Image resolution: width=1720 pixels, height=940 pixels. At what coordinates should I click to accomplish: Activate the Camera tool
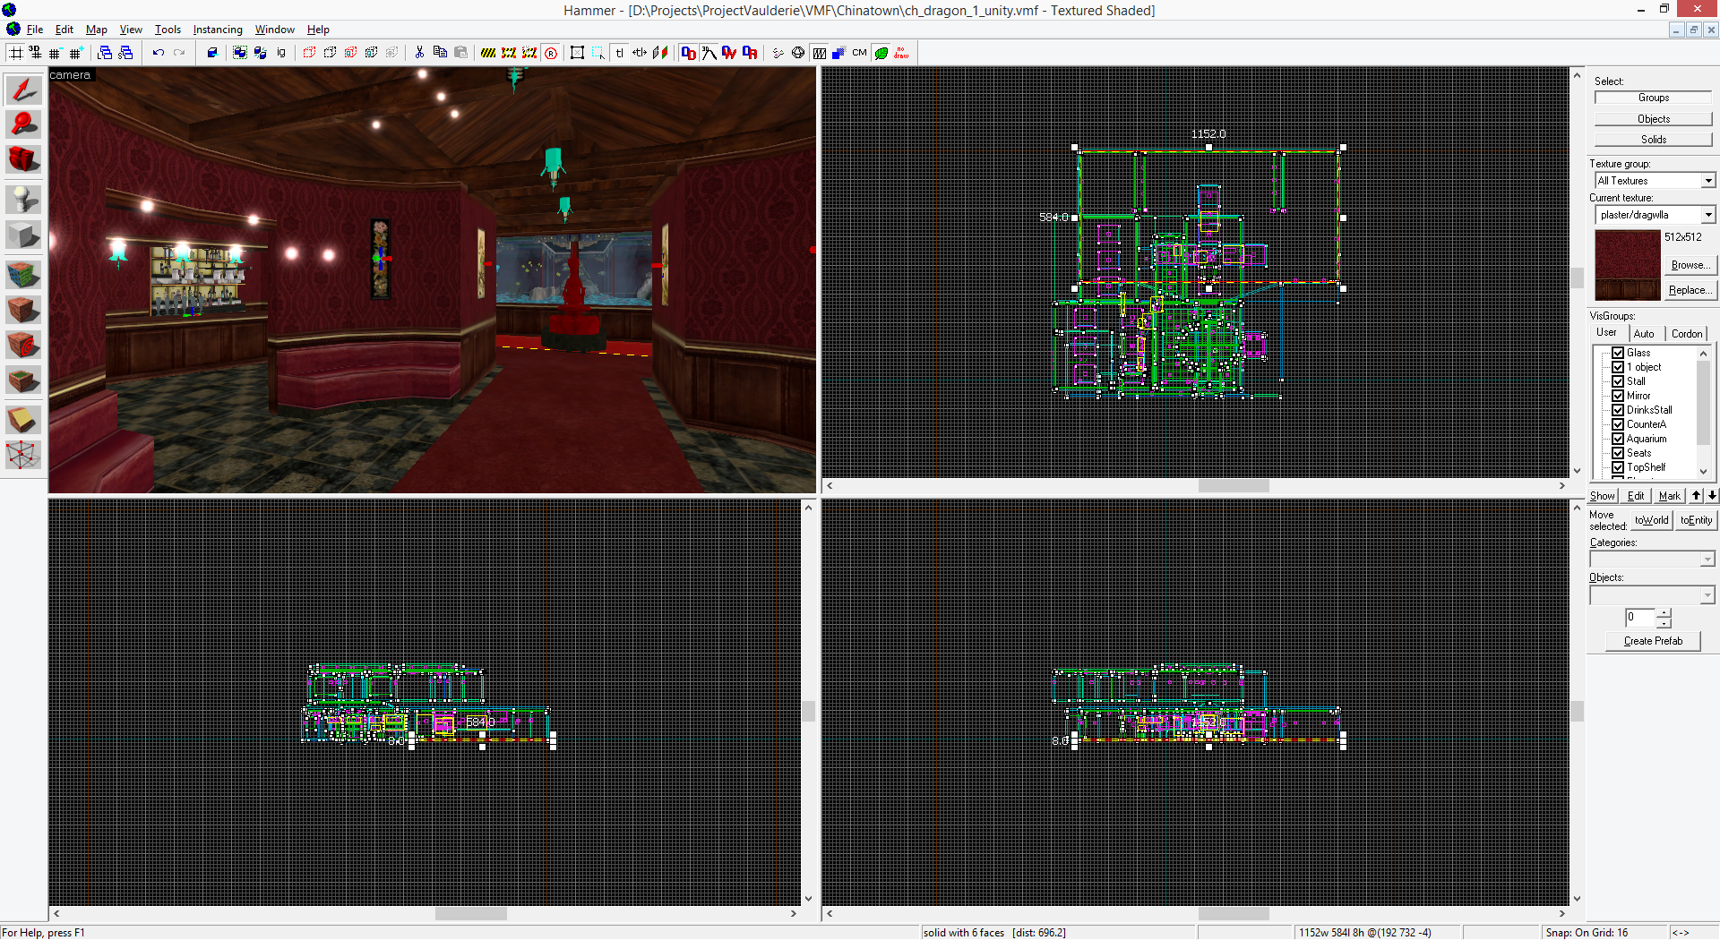tap(23, 159)
